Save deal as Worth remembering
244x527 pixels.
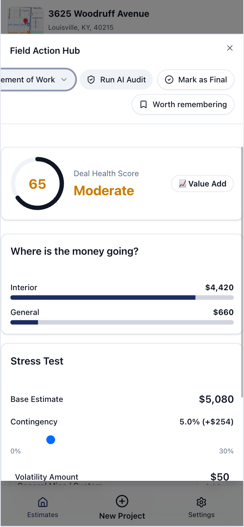point(183,104)
